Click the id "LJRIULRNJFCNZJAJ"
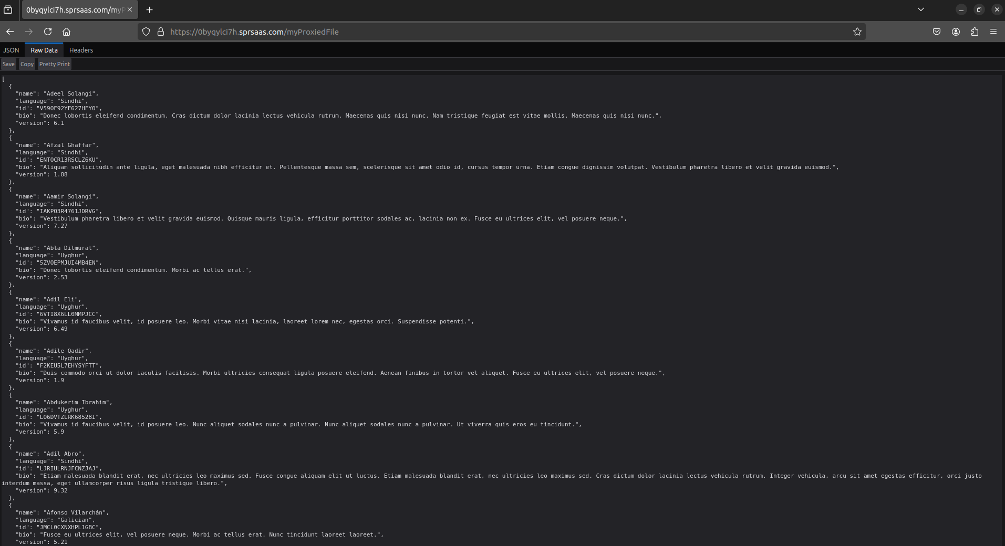The image size is (1005, 546). point(69,468)
